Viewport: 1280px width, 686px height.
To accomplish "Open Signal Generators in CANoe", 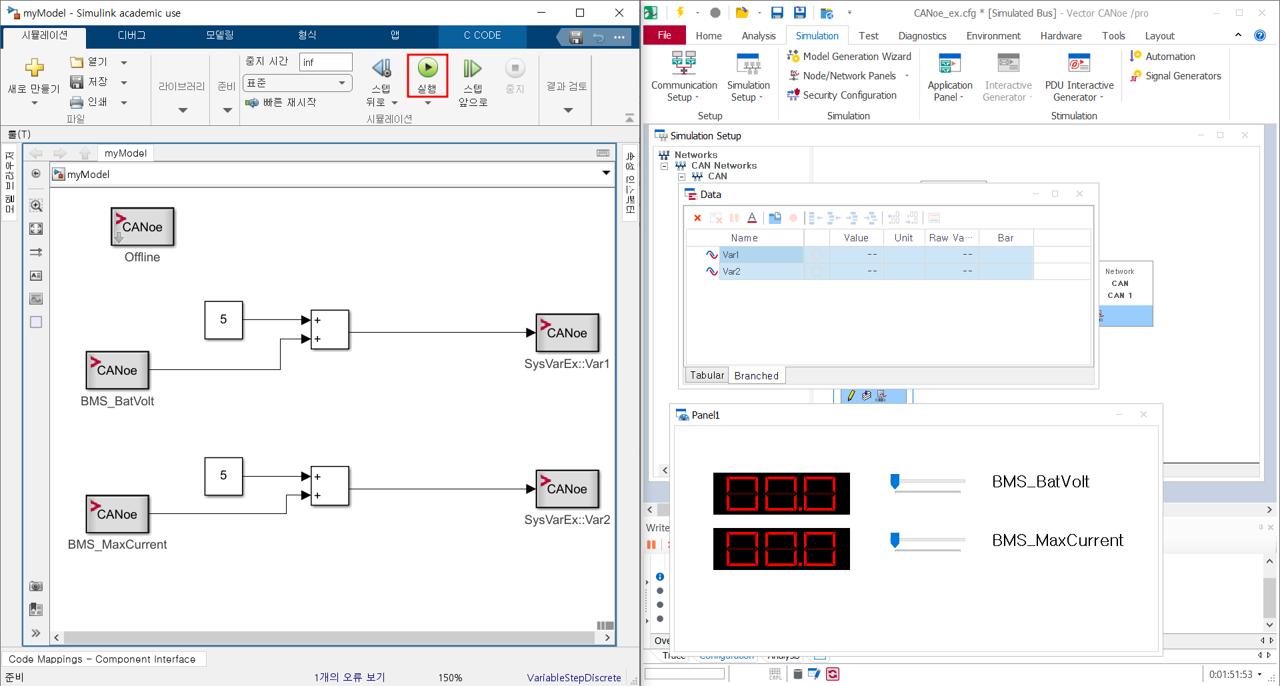I will [x=1175, y=76].
